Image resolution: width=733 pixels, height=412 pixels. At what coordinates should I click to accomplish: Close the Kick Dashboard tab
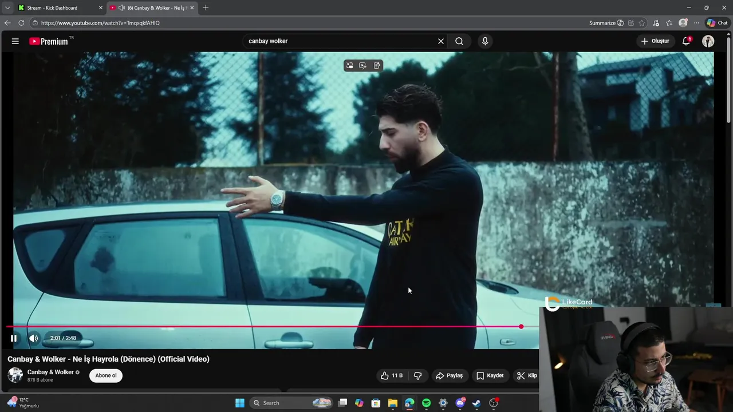101,7
